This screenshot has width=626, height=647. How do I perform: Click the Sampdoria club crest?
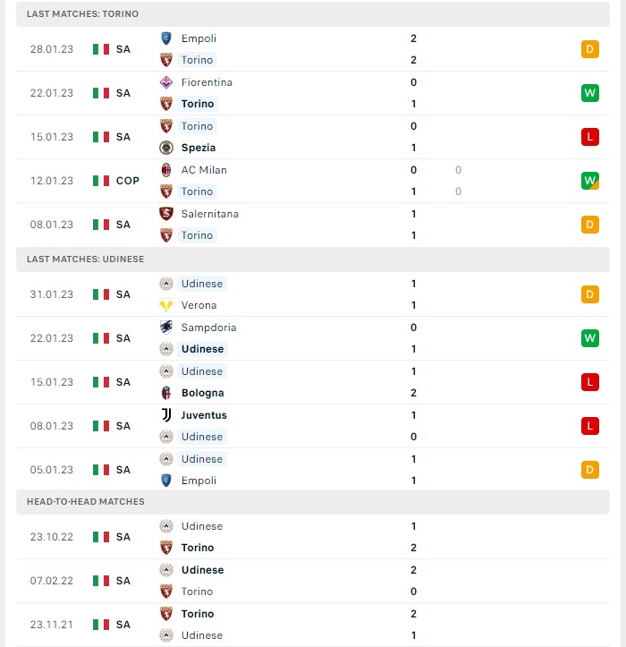(166, 328)
